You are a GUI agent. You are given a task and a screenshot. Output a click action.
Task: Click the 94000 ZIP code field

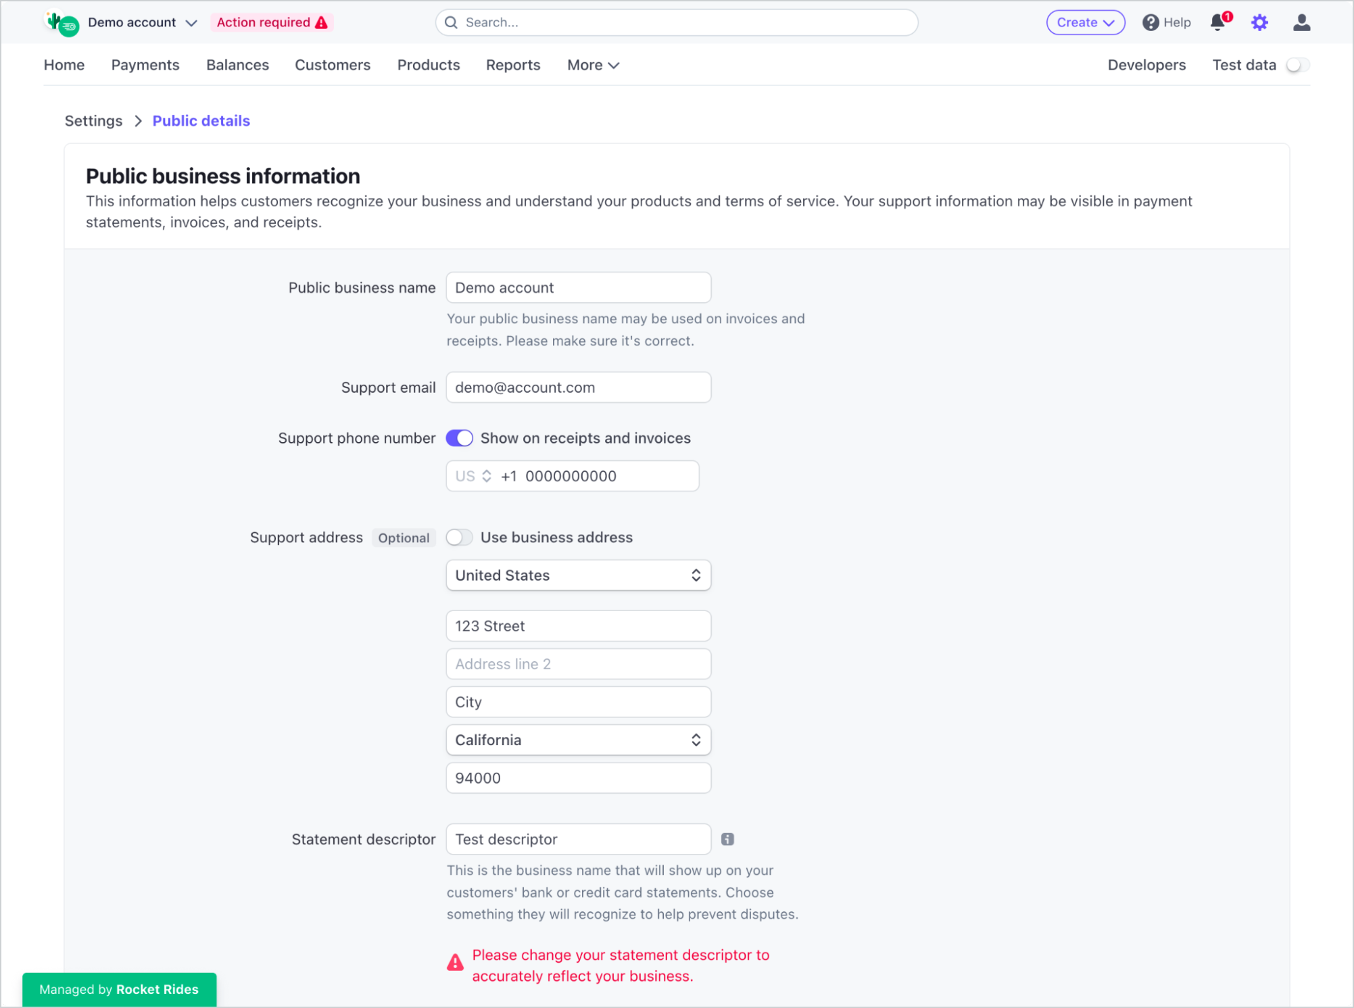[578, 778]
